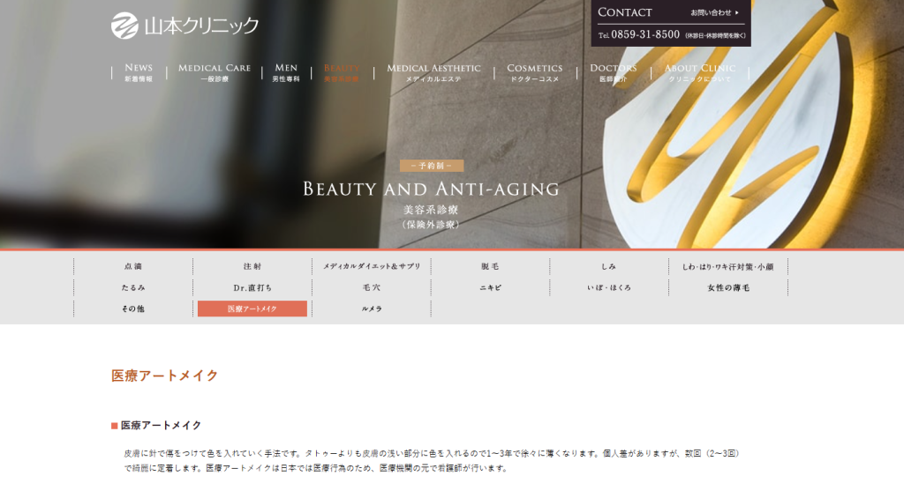
Task: Choose メディカルダイエット&サプリ tab
Action: tap(371, 266)
